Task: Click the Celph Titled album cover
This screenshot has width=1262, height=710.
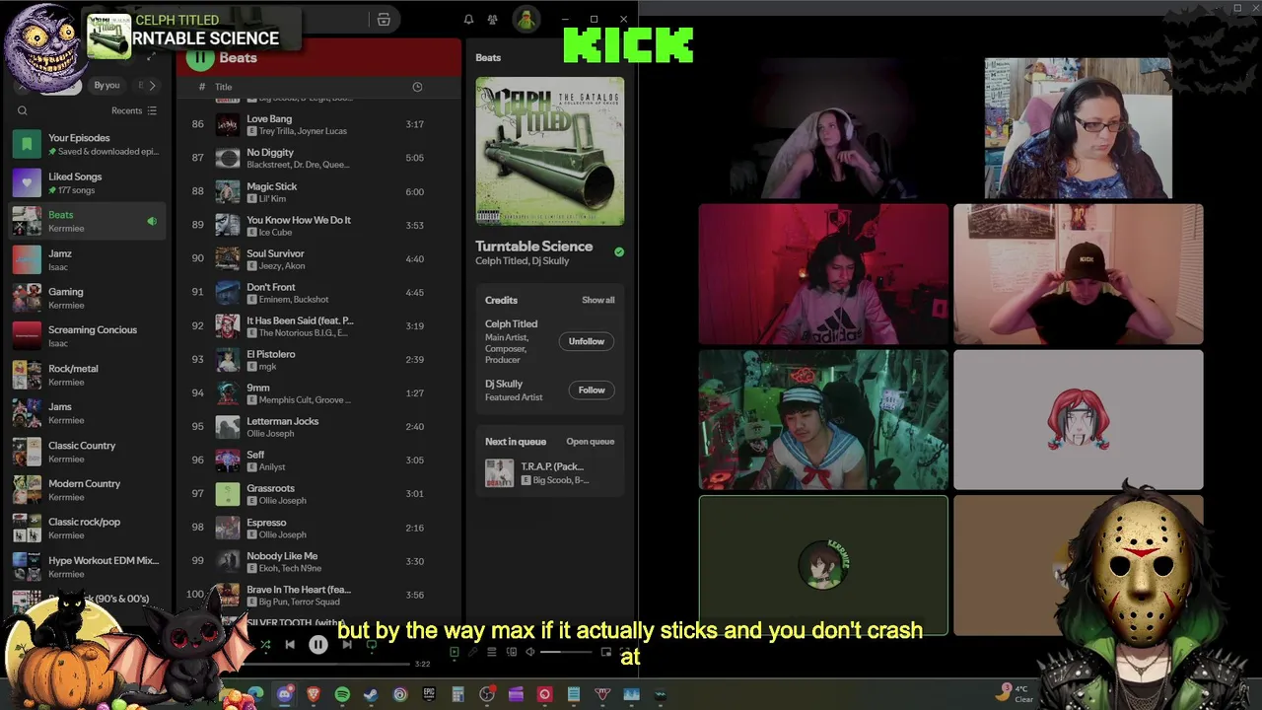Action: pyautogui.click(x=550, y=152)
